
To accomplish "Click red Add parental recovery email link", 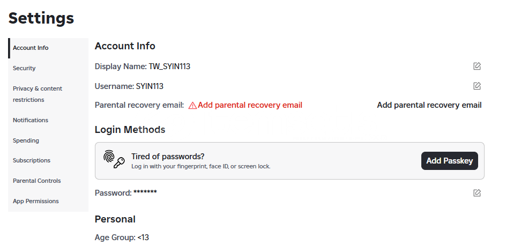I will [x=250, y=105].
